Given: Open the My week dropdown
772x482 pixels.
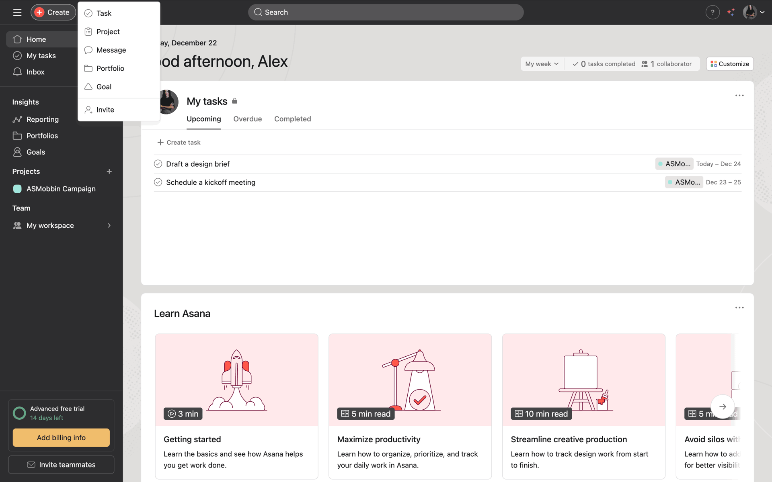Looking at the screenshot, I should (x=542, y=64).
